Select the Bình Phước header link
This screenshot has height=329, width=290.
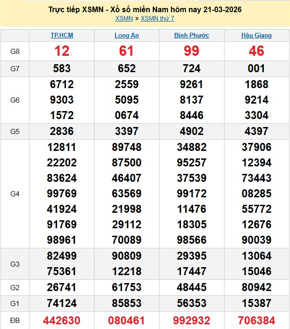[x=191, y=35]
